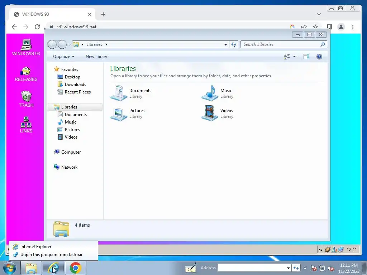Click the Explorer forward navigation button

62,44
